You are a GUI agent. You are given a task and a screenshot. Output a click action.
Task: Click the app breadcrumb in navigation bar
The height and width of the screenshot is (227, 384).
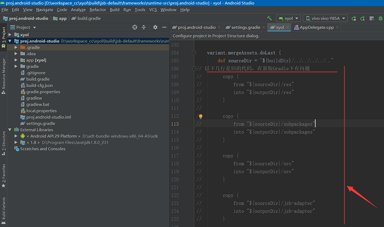[x=63, y=18]
